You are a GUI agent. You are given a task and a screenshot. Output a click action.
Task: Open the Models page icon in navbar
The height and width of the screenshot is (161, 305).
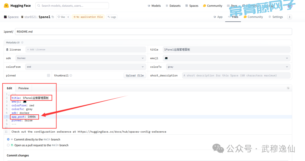click(149, 6)
